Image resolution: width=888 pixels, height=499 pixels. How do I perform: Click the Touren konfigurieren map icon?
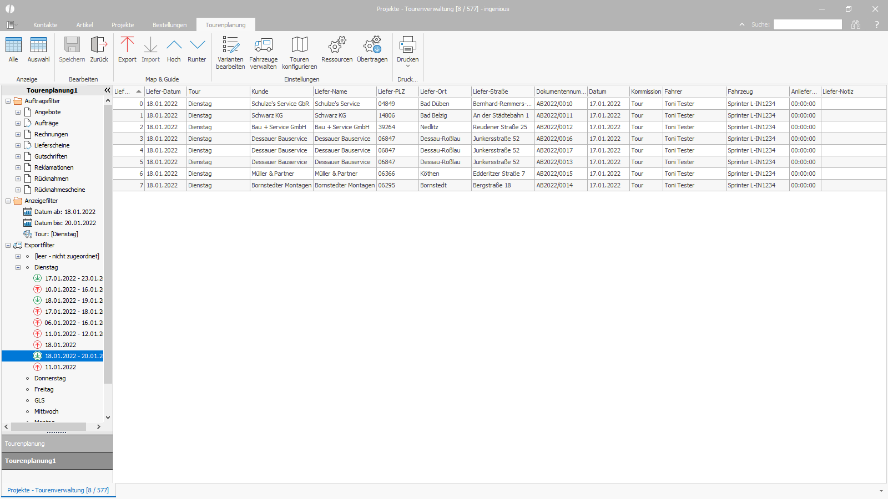(299, 45)
